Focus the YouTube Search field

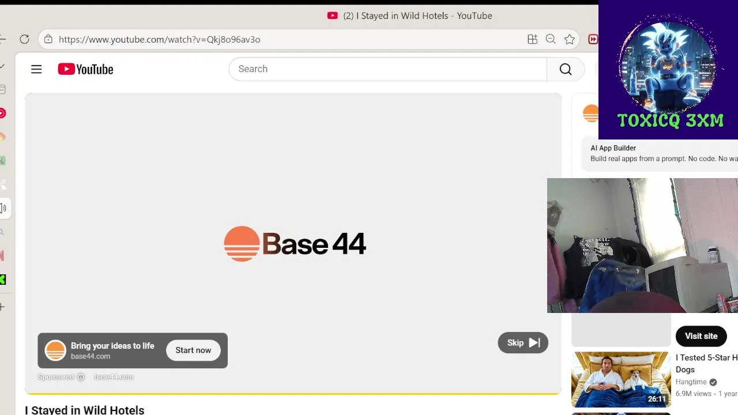[387, 69]
